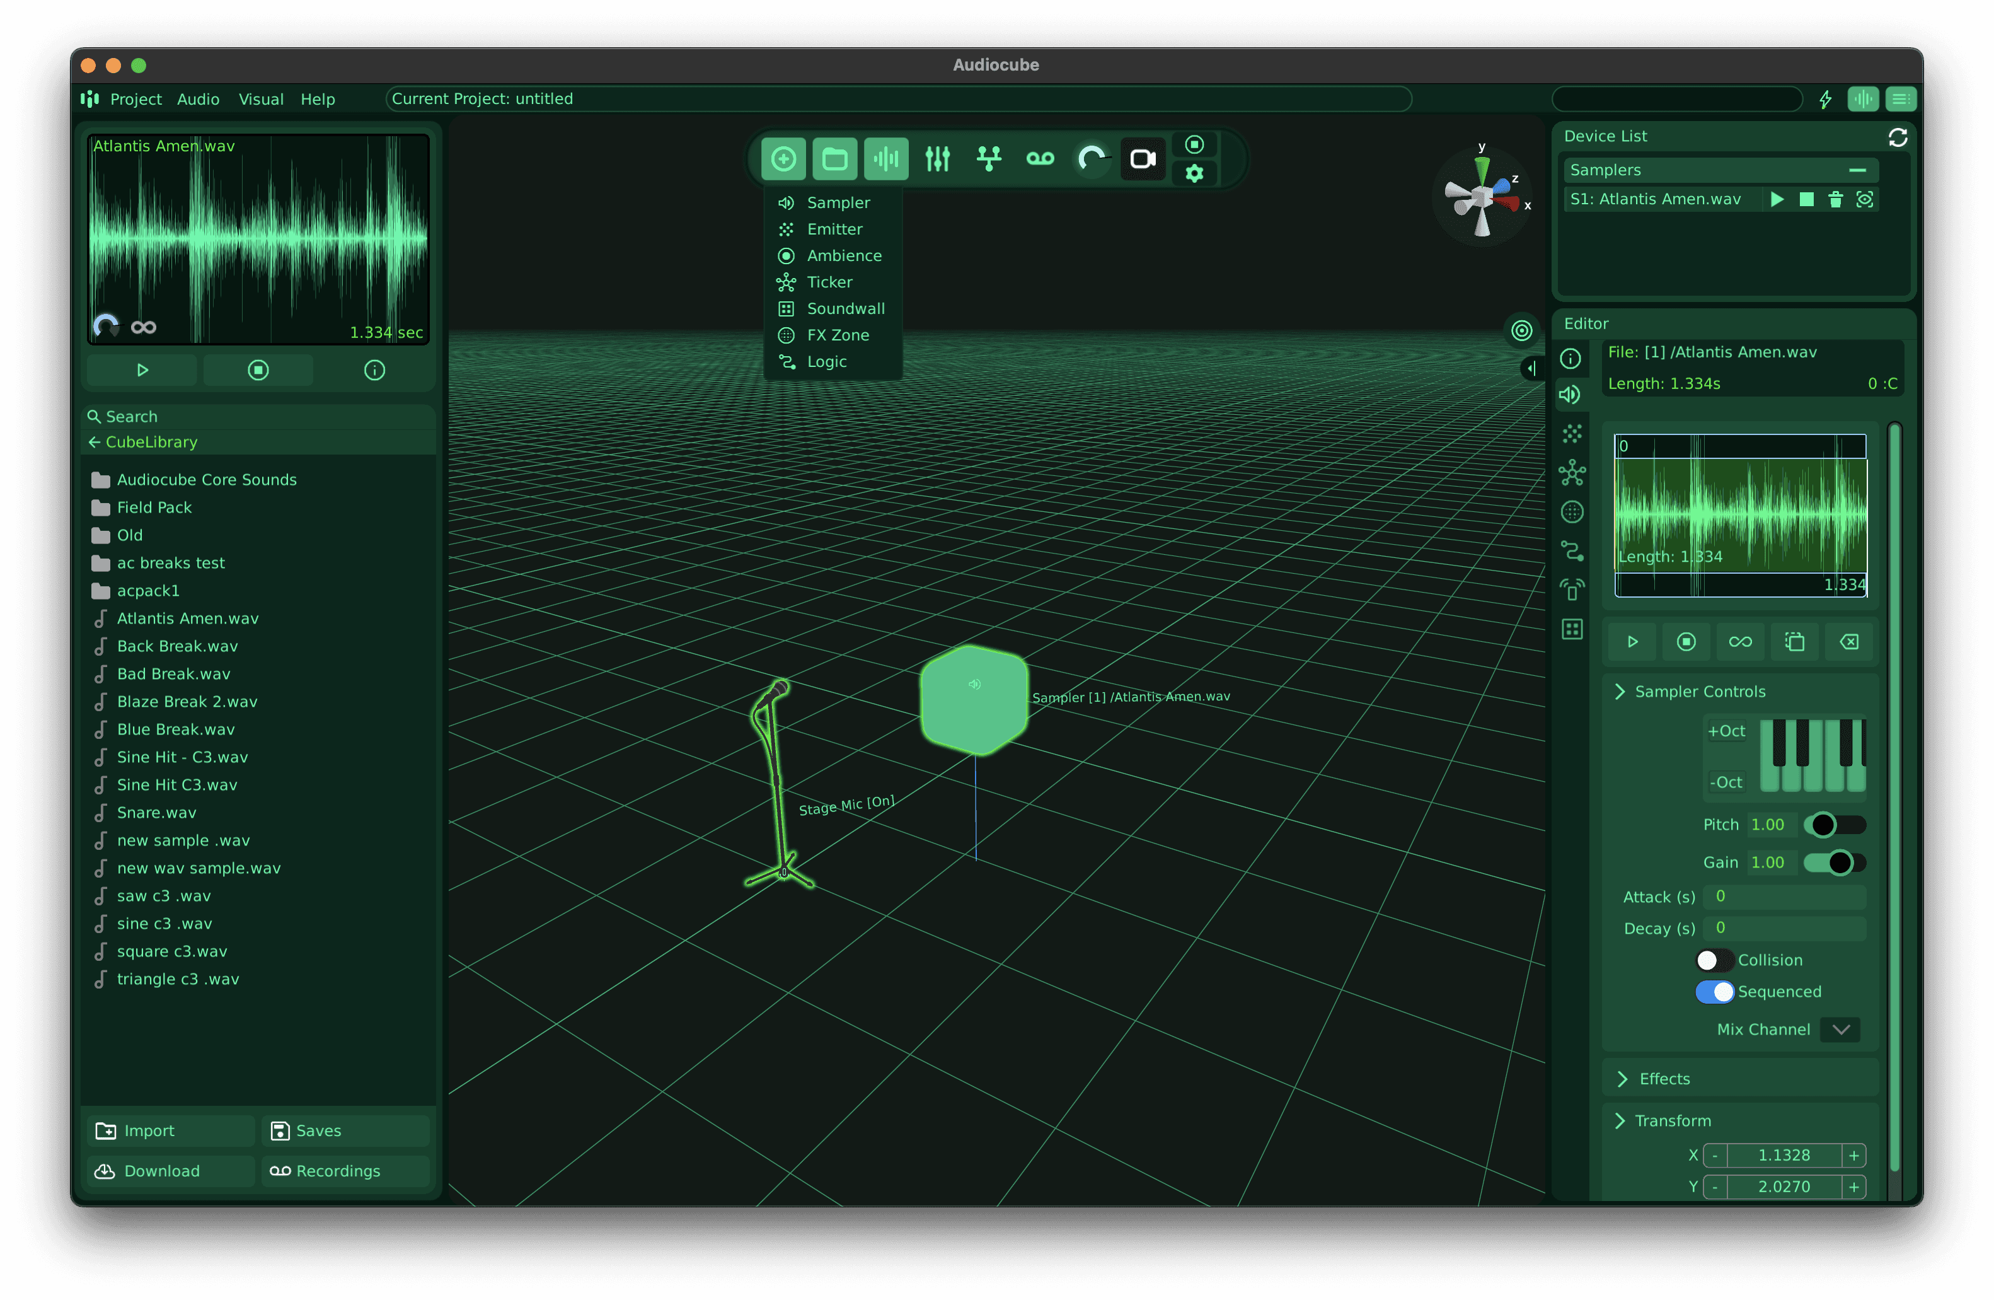
Task: Open the mixer sliders icon
Action: pos(938,158)
